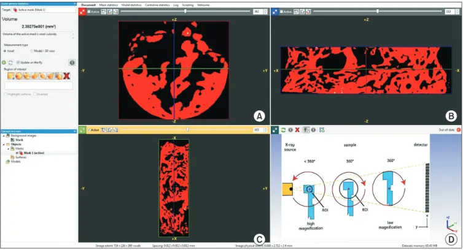463x250 pixels.
Task: Click the slice slider handle in view C
Action: point(187,129)
